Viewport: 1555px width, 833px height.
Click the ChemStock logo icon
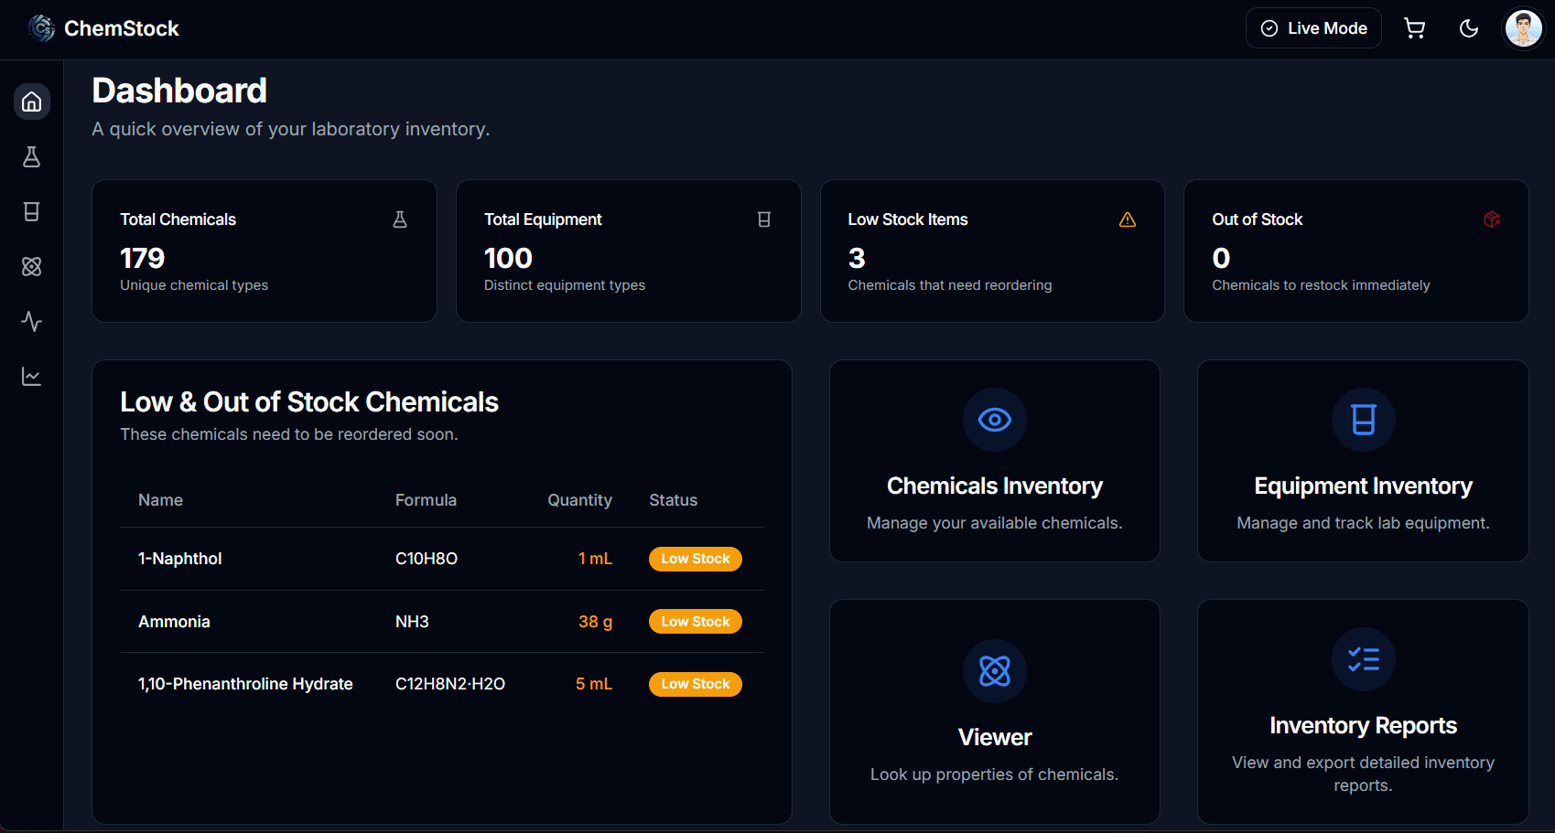pyautogui.click(x=41, y=28)
